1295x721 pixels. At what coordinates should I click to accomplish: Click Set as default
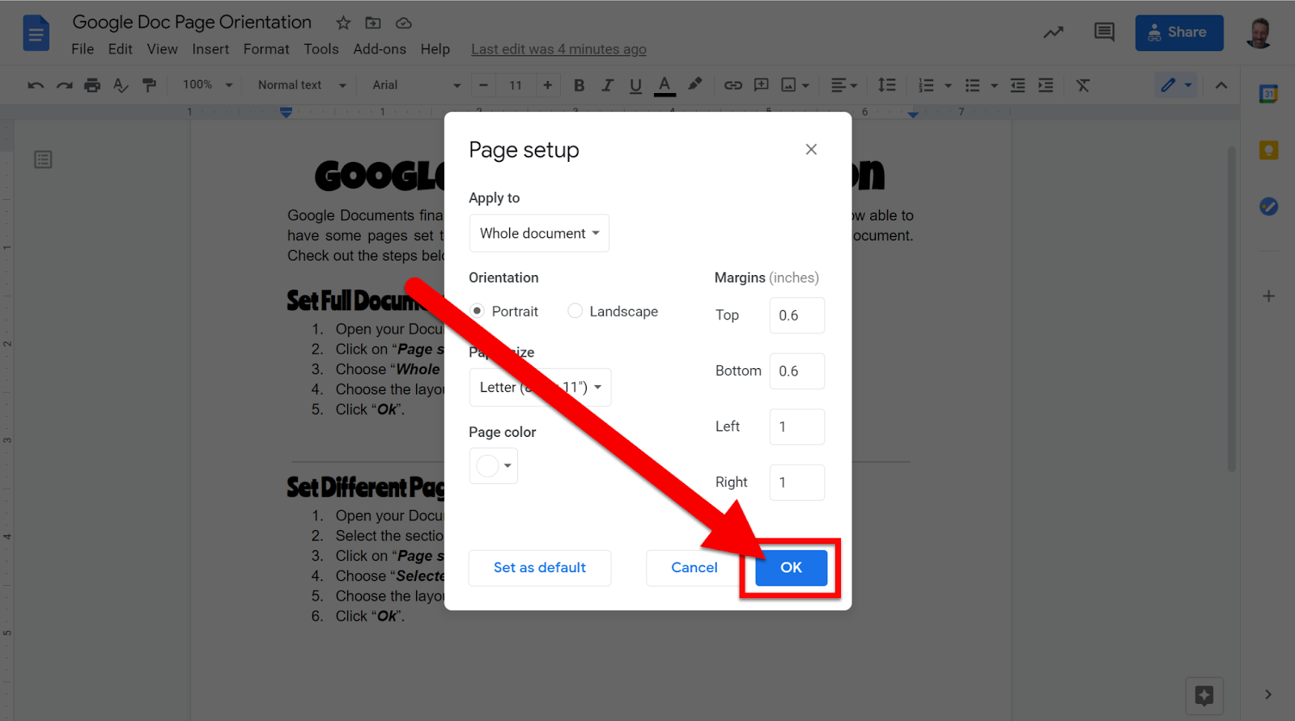(x=540, y=568)
